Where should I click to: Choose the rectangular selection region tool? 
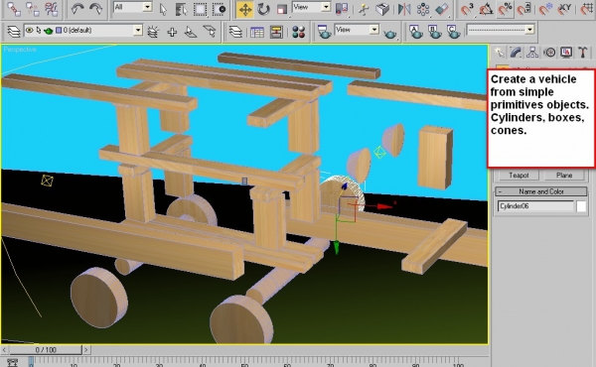(201, 9)
